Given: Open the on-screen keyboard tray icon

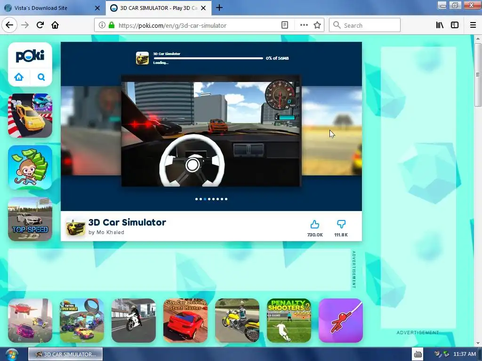Looking at the screenshot, I should [x=418, y=354].
